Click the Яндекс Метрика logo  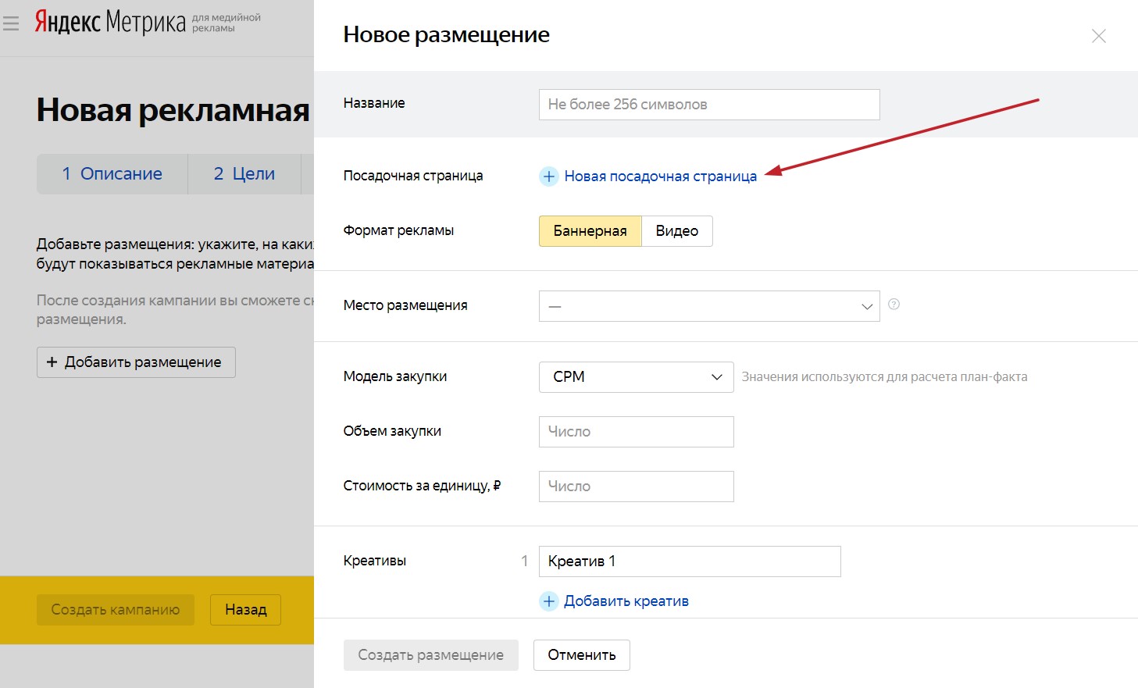[110, 23]
